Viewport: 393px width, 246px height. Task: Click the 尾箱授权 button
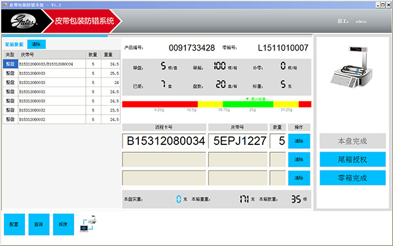[x=352, y=159]
